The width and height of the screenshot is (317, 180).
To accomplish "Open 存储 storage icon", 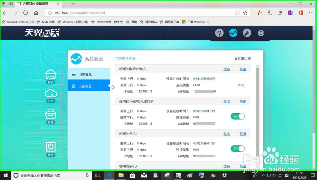I will tap(50, 117).
